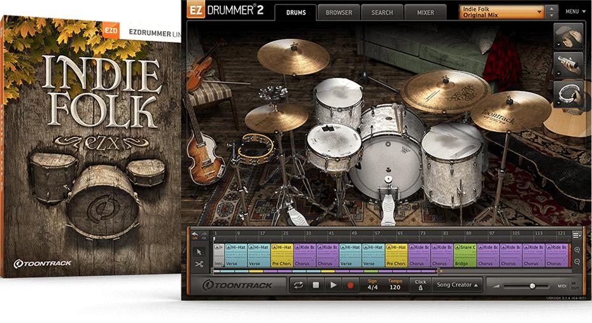The height and width of the screenshot is (323, 592).
Task: Hit the hi-hat cymbals
Action: [276, 118]
